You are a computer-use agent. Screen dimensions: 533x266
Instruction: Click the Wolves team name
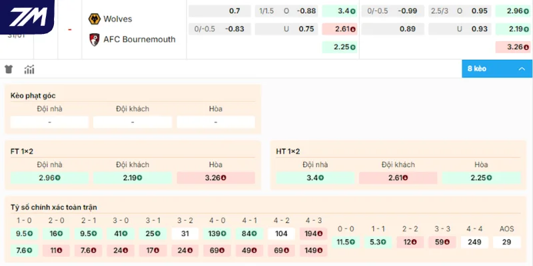coord(118,19)
